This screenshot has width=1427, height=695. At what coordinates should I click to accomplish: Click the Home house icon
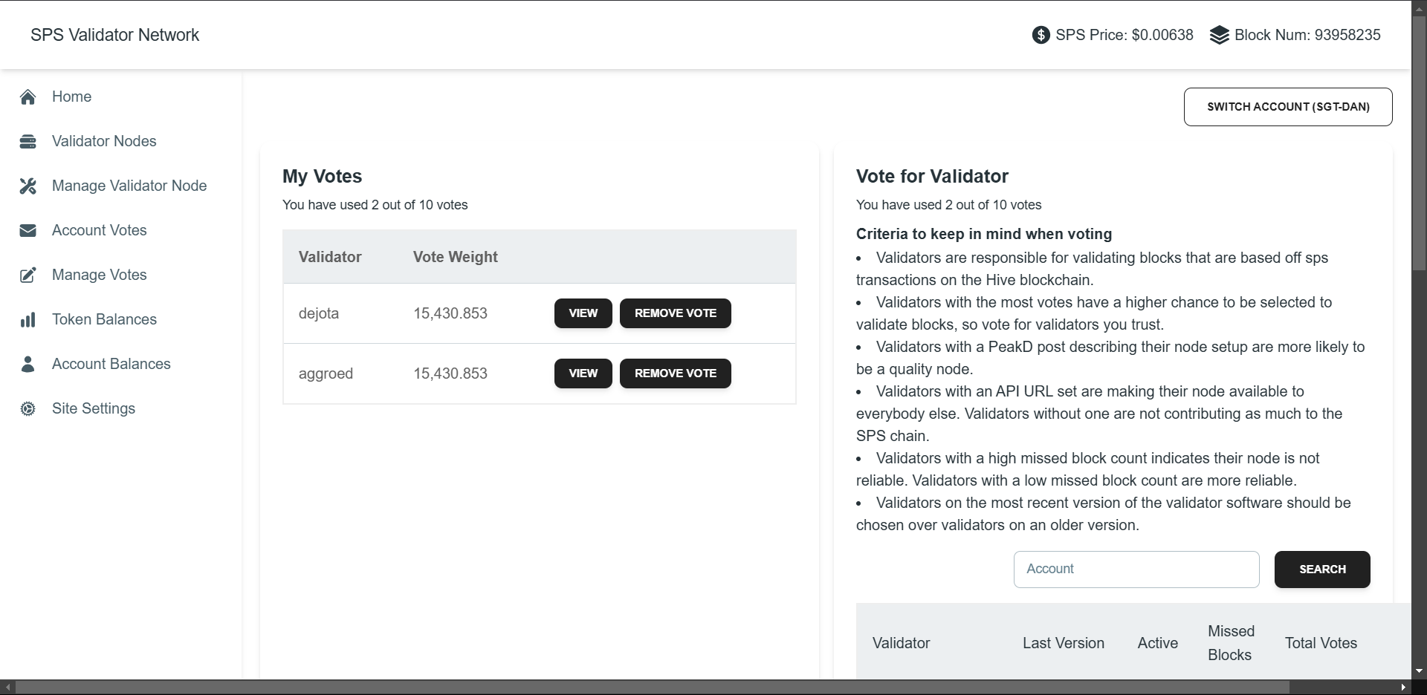[28, 97]
